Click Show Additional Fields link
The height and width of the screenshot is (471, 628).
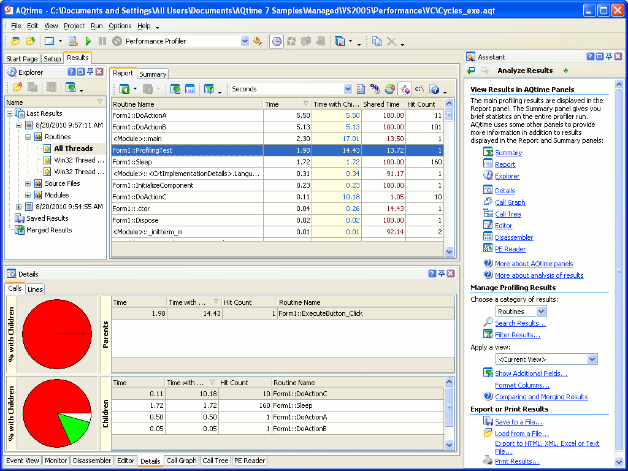point(531,373)
